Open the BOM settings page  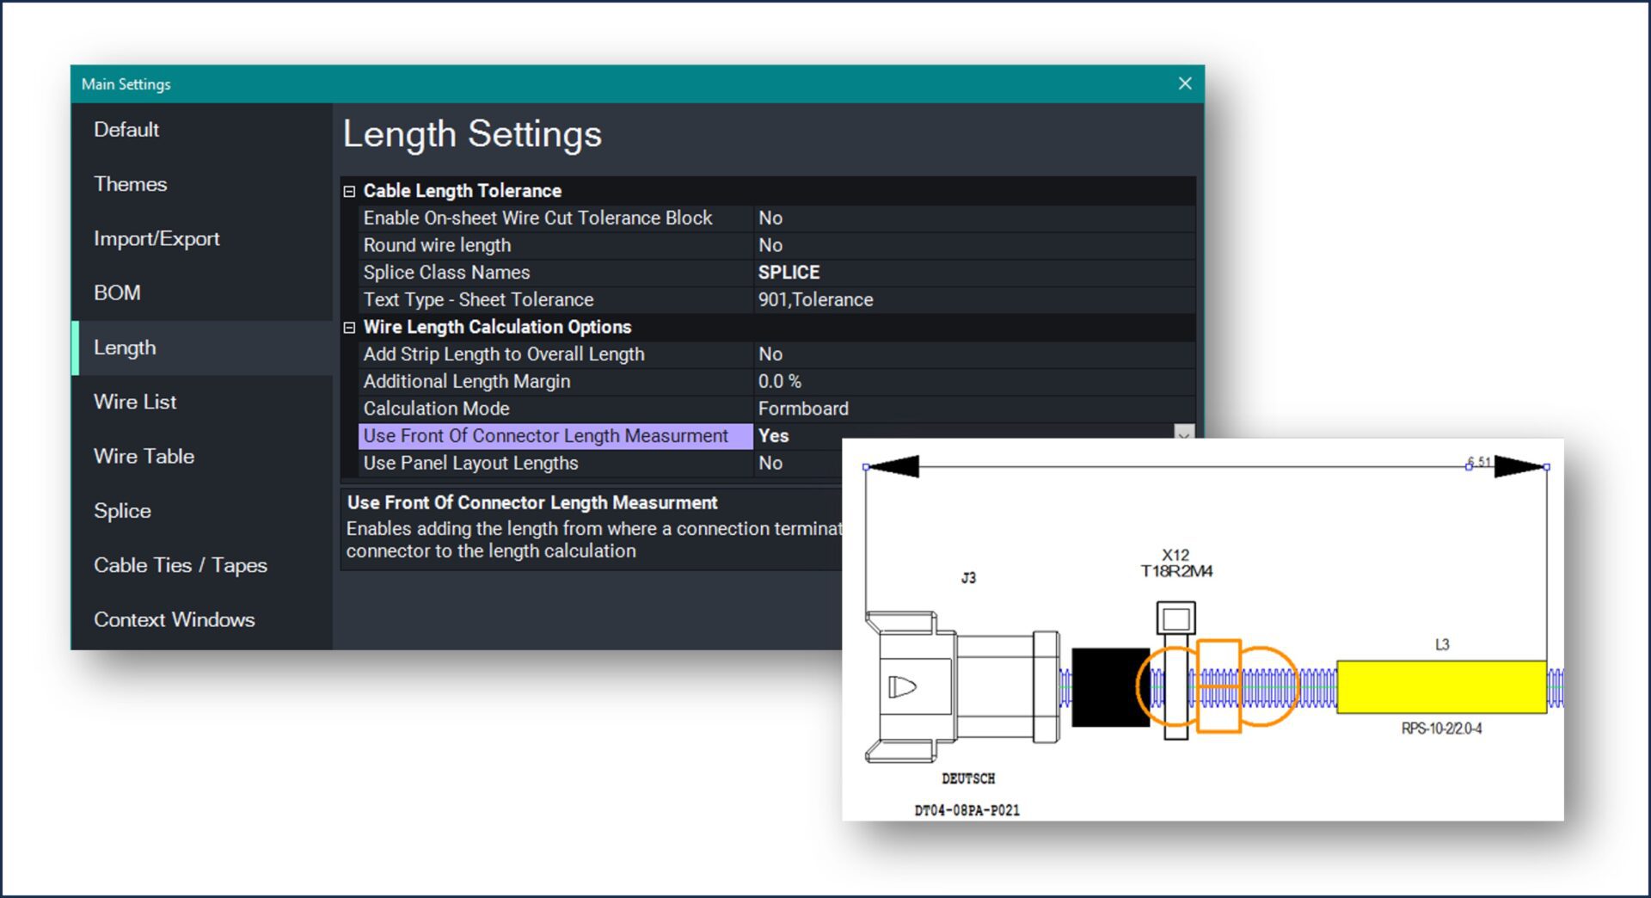click(x=116, y=292)
